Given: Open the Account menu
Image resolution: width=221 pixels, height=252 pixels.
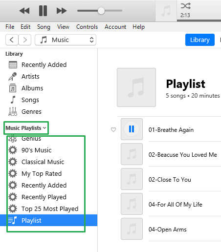Looking at the screenshot, I should (x=115, y=27).
